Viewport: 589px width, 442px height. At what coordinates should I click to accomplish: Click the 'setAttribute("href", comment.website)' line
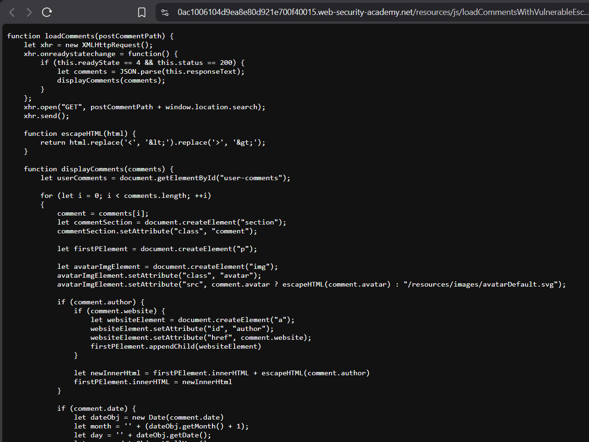tap(201, 337)
